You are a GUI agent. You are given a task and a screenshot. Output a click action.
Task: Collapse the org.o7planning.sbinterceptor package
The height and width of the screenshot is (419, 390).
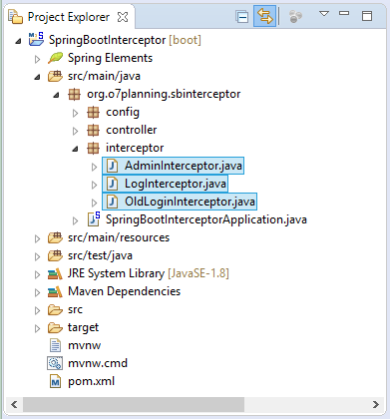point(56,95)
